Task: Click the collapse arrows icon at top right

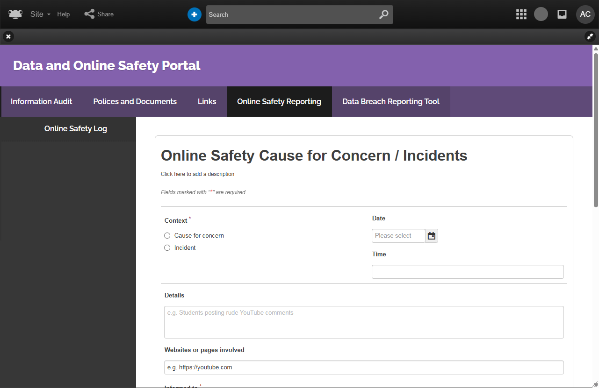Action: [x=590, y=36]
